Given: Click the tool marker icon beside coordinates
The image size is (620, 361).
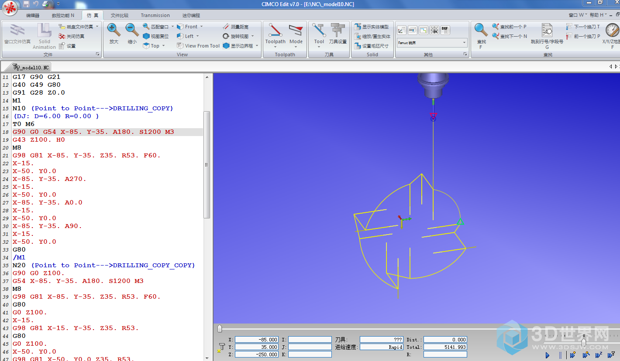Looking at the screenshot, I should 221,347.
